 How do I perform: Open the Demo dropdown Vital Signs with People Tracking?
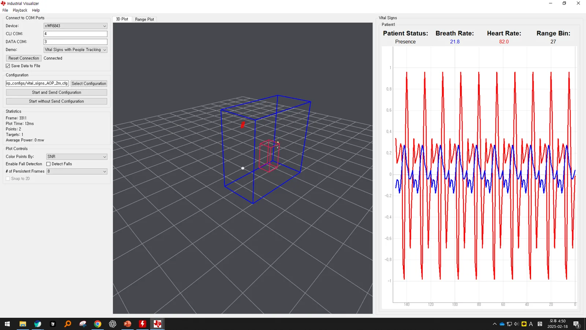click(x=75, y=50)
